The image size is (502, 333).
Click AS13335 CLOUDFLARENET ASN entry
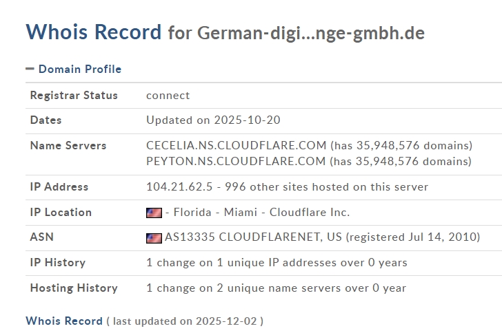pos(253,237)
